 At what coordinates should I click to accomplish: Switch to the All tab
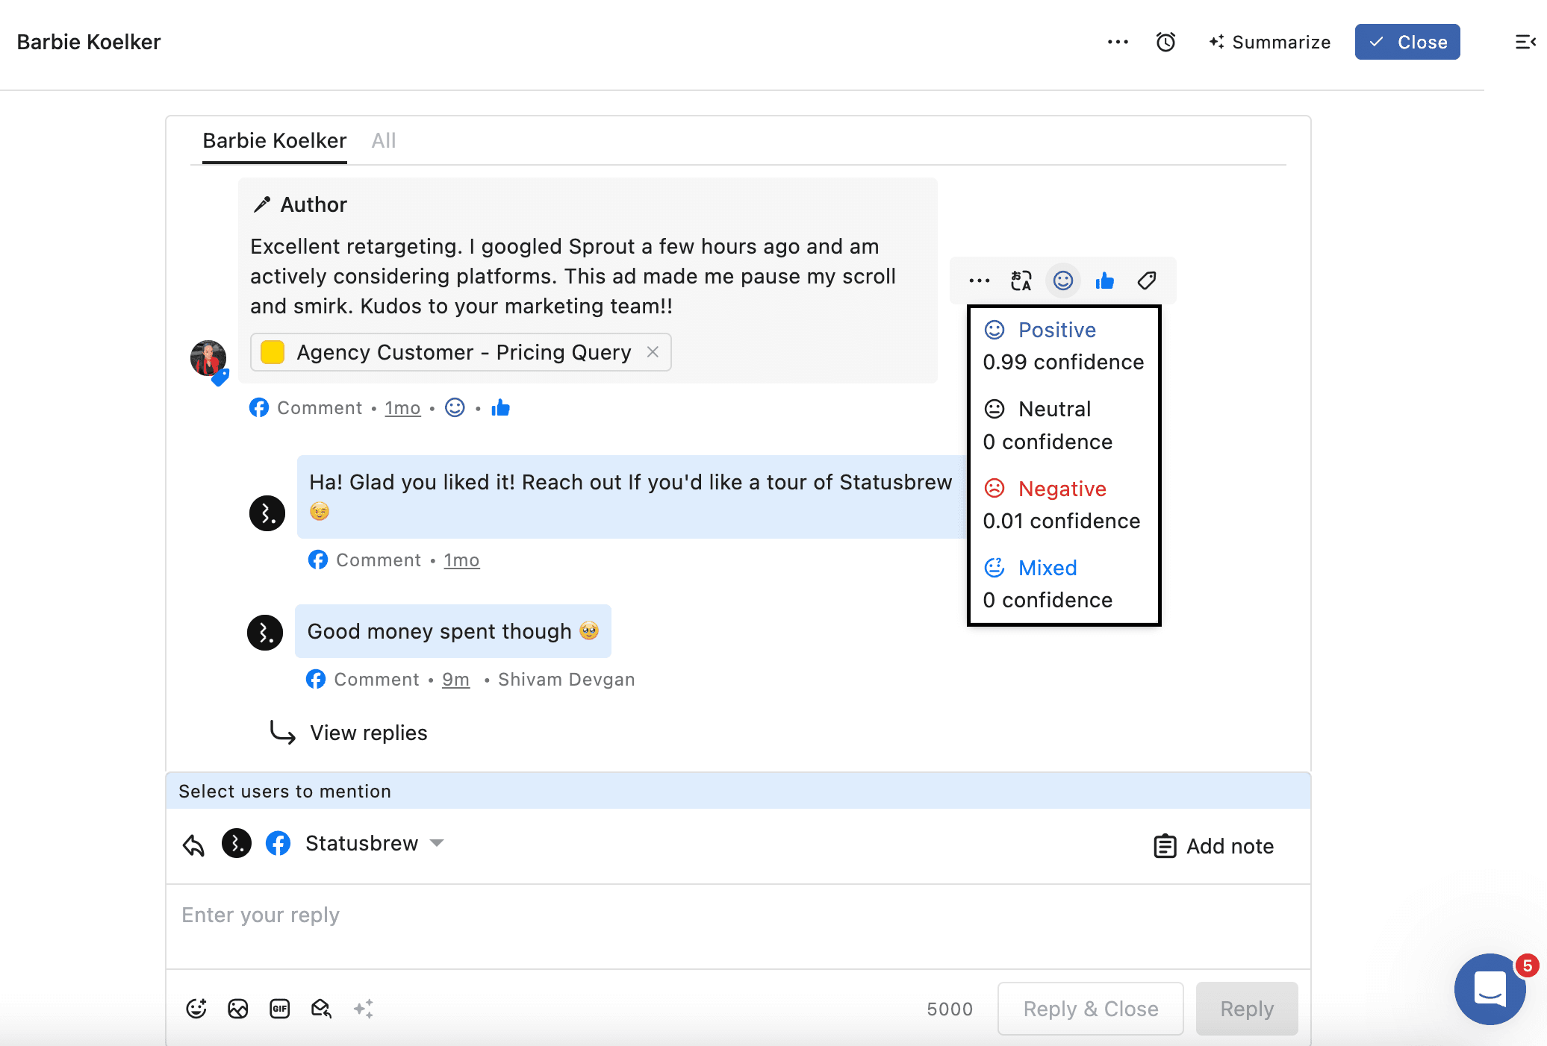[384, 140]
